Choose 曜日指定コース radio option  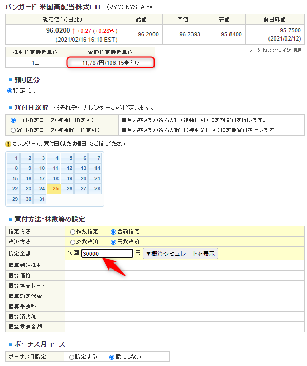13,130
